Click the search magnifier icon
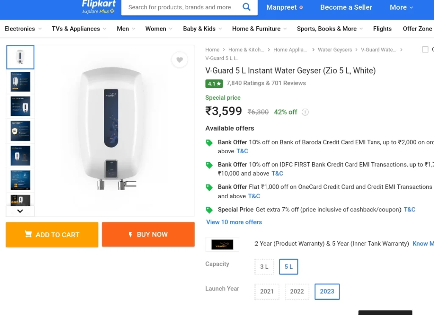 [x=246, y=7]
